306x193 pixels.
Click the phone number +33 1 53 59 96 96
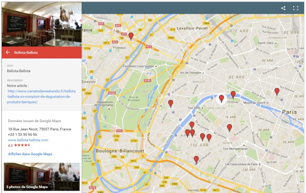coord(22,135)
